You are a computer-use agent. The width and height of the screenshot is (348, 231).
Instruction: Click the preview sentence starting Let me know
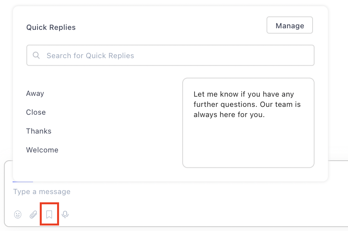[247, 104]
